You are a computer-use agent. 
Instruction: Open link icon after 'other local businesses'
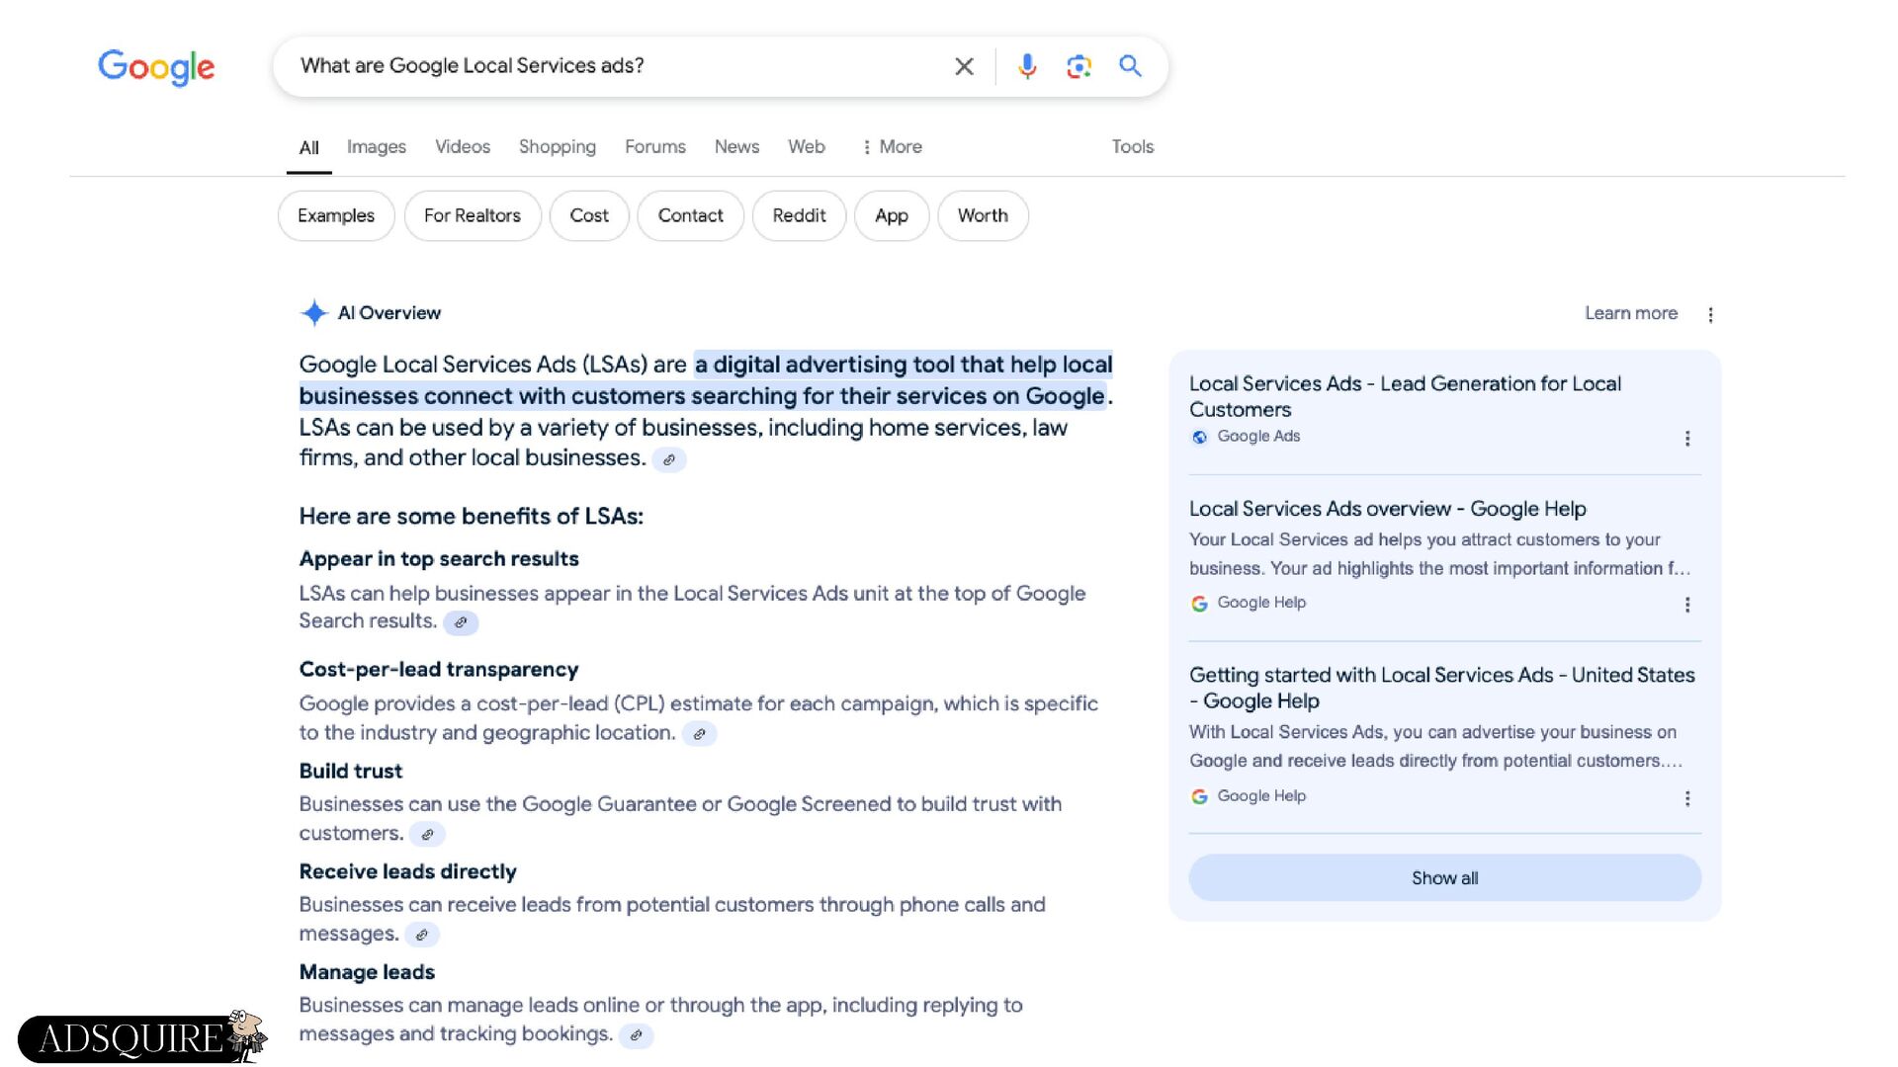click(x=669, y=459)
